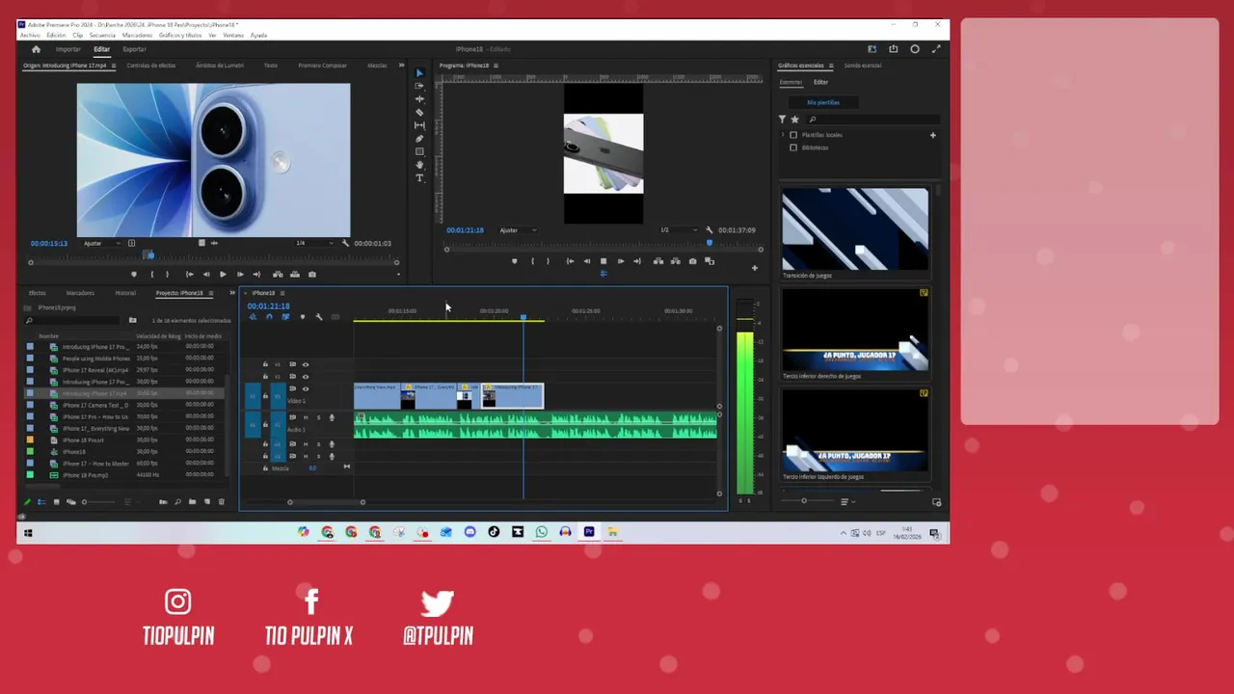The image size is (1234, 694).
Task: Open the Importar workspace
Action: [68, 49]
